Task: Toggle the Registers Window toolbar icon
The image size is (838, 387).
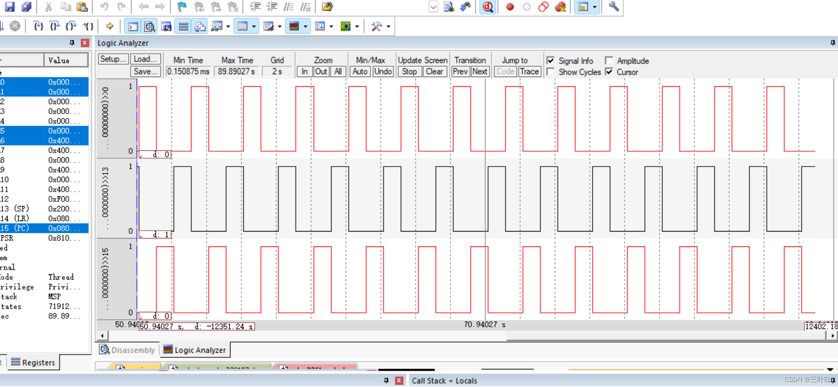Action: (183, 26)
